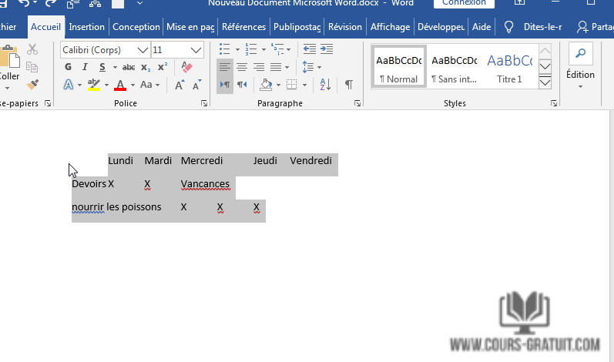Image resolution: width=614 pixels, height=362 pixels.
Task: Apply bold formatting with the G button
Action: [68, 67]
